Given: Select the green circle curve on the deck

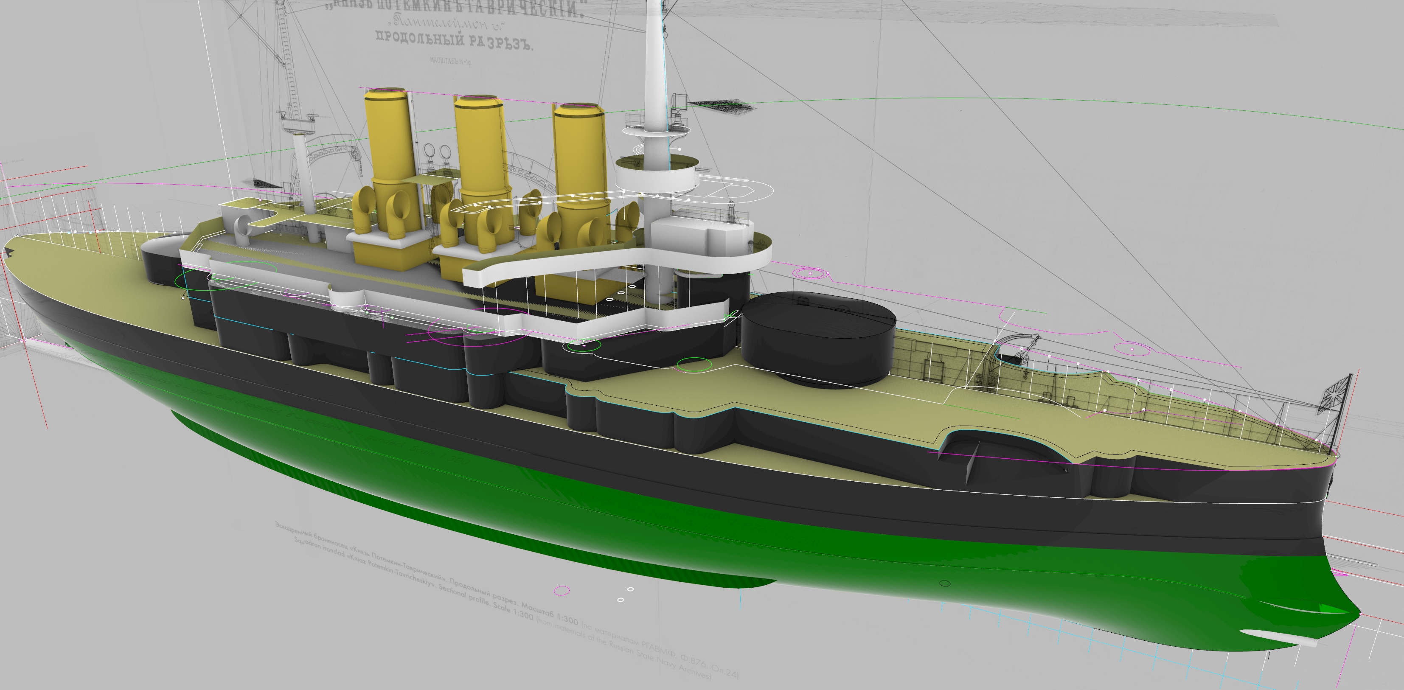Looking at the screenshot, I should click(694, 364).
